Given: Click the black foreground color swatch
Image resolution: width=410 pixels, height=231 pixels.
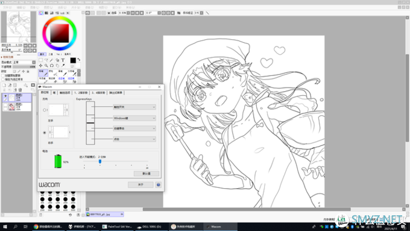Looking at the screenshot, I should click(73, 60).
